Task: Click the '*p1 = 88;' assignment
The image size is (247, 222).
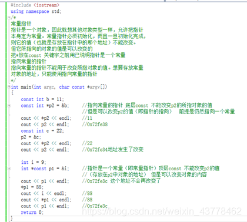Action: point(32,187)
